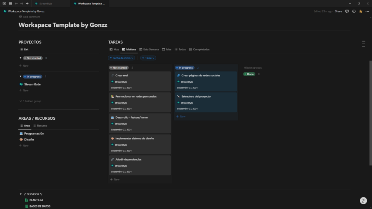Click the back navigation arrow
The width and height of the screenshot is (372, 209).
click(16, 4)
